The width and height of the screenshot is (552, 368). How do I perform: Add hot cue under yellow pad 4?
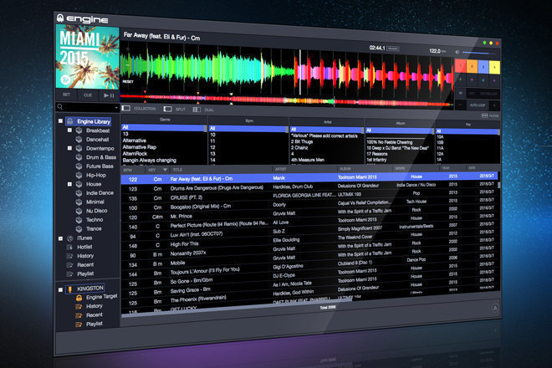click(x=494, y=81)
